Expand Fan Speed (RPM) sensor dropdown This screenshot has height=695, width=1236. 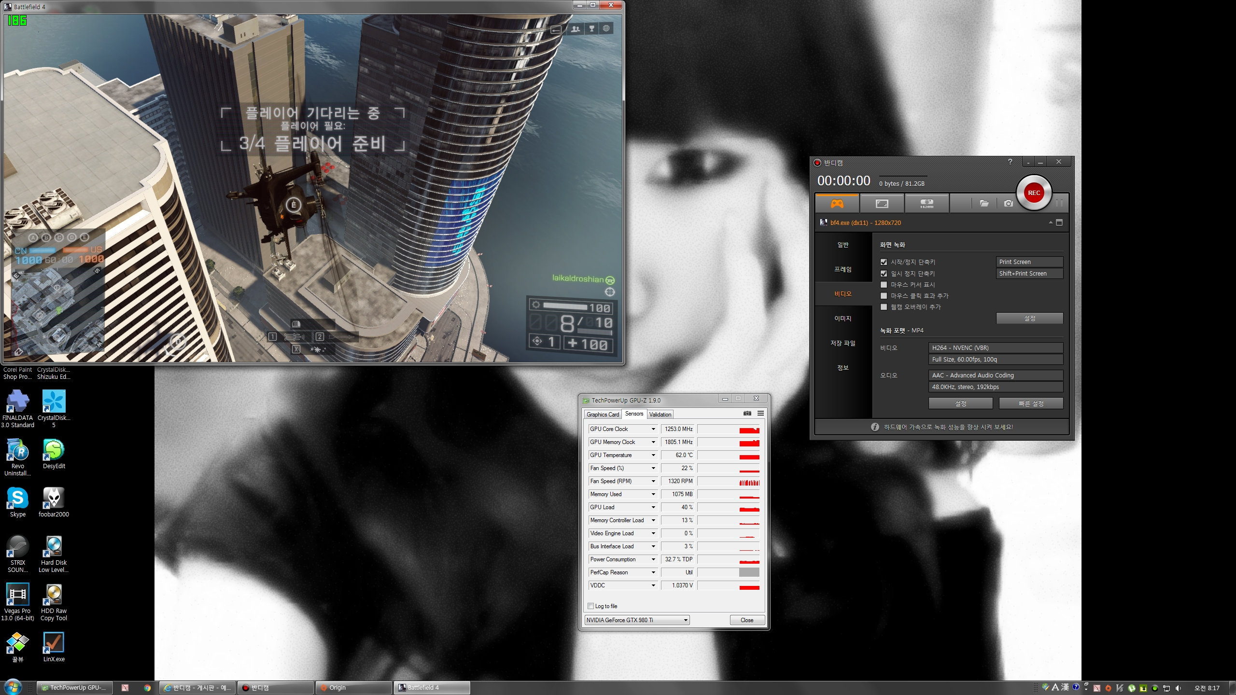(653, 481)
